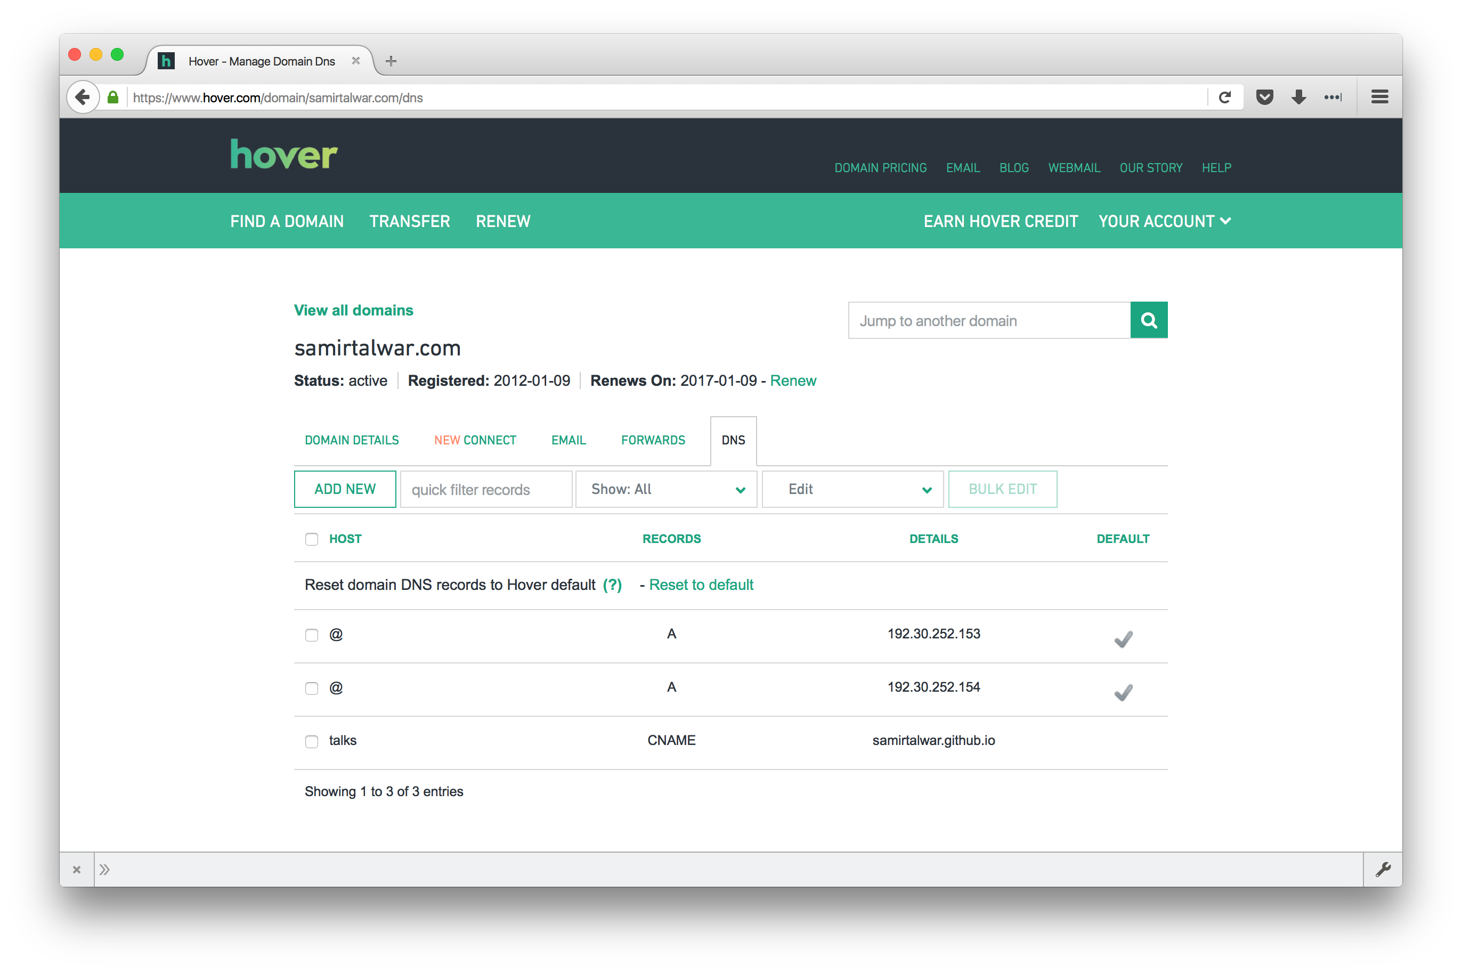Focus the quick filter records field
This screenshot has height=972, width=1462.
click(x=486, y=490)
